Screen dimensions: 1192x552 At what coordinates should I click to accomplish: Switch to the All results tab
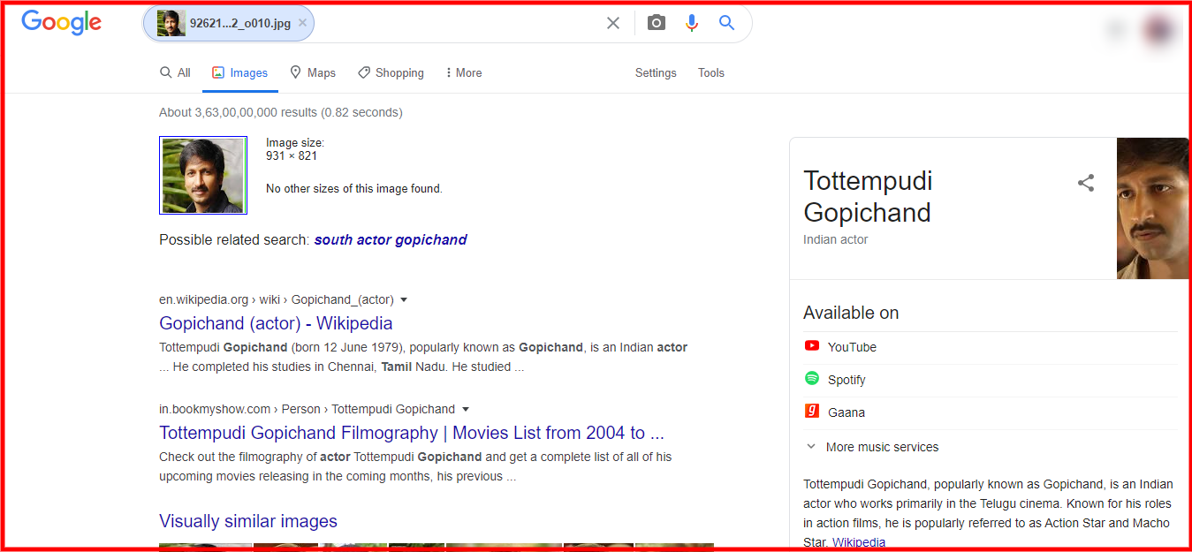click(175, 72)
